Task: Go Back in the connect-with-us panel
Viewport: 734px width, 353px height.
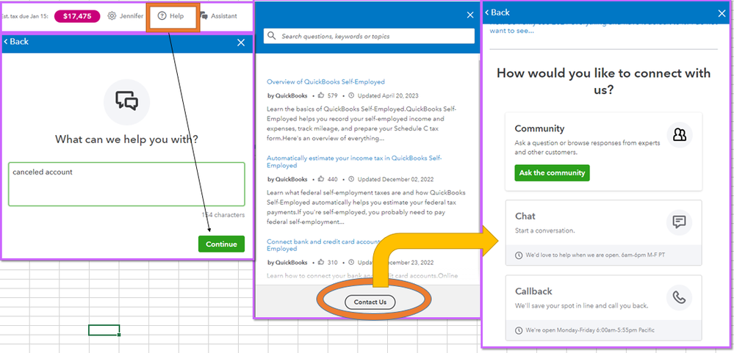Action: coord(497,12)
